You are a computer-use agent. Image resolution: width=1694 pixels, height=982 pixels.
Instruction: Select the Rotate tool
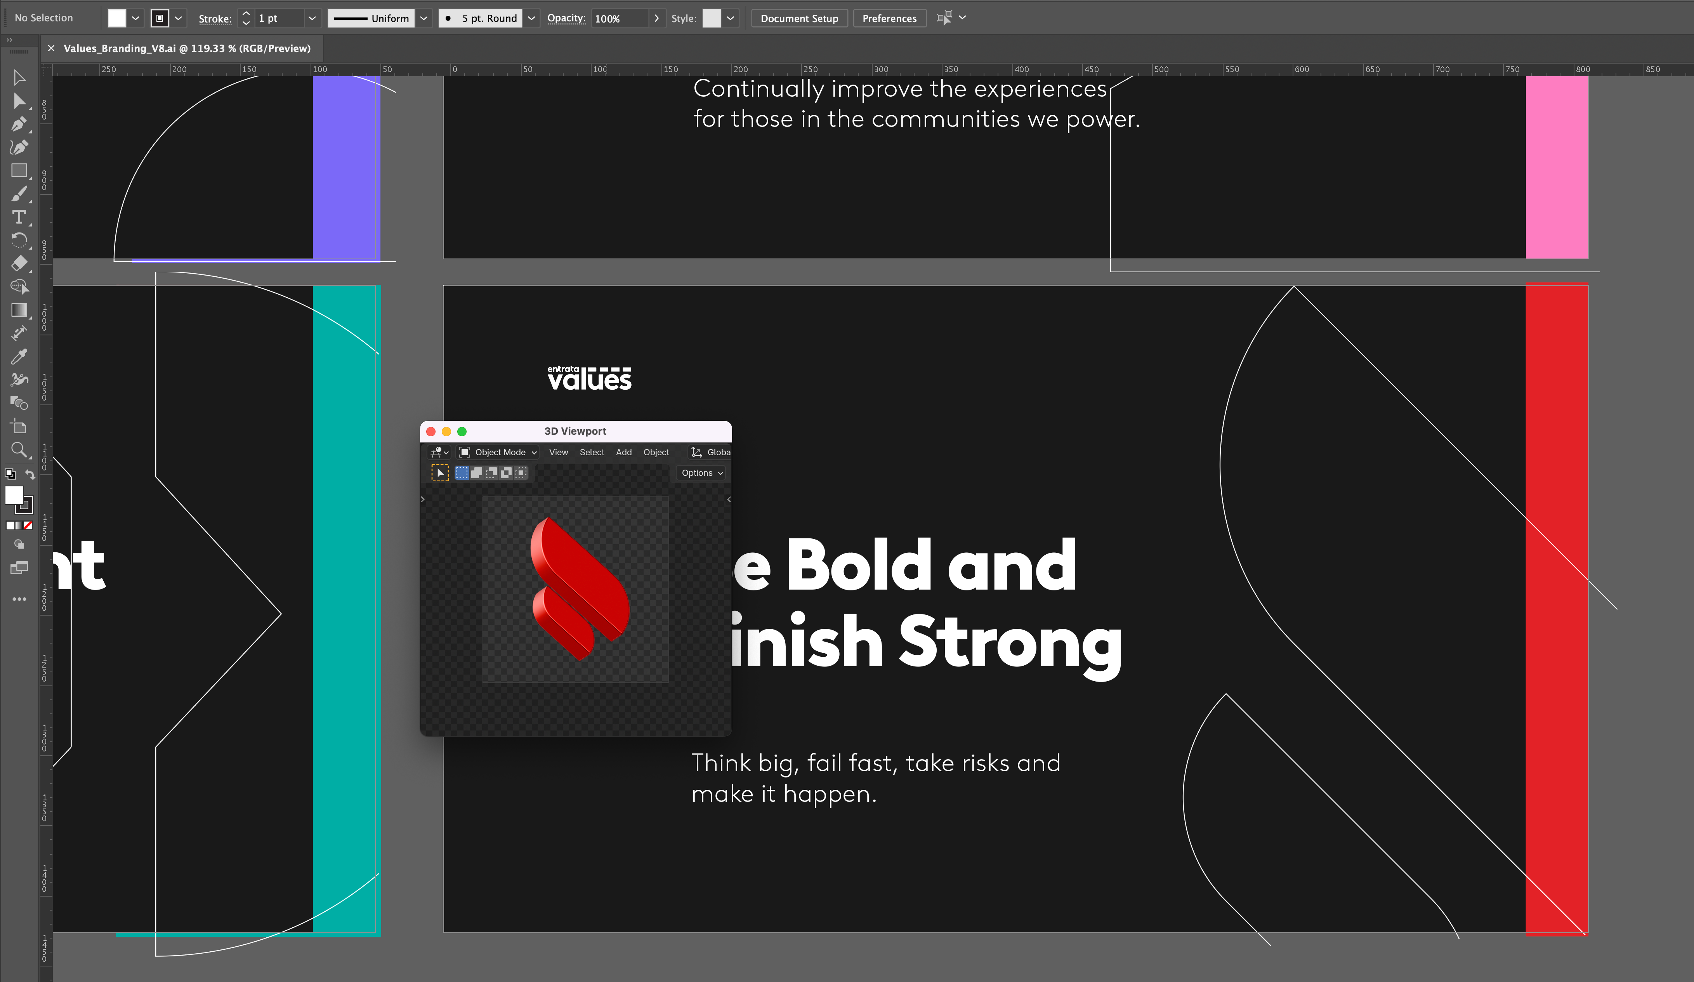click(19, 240)
